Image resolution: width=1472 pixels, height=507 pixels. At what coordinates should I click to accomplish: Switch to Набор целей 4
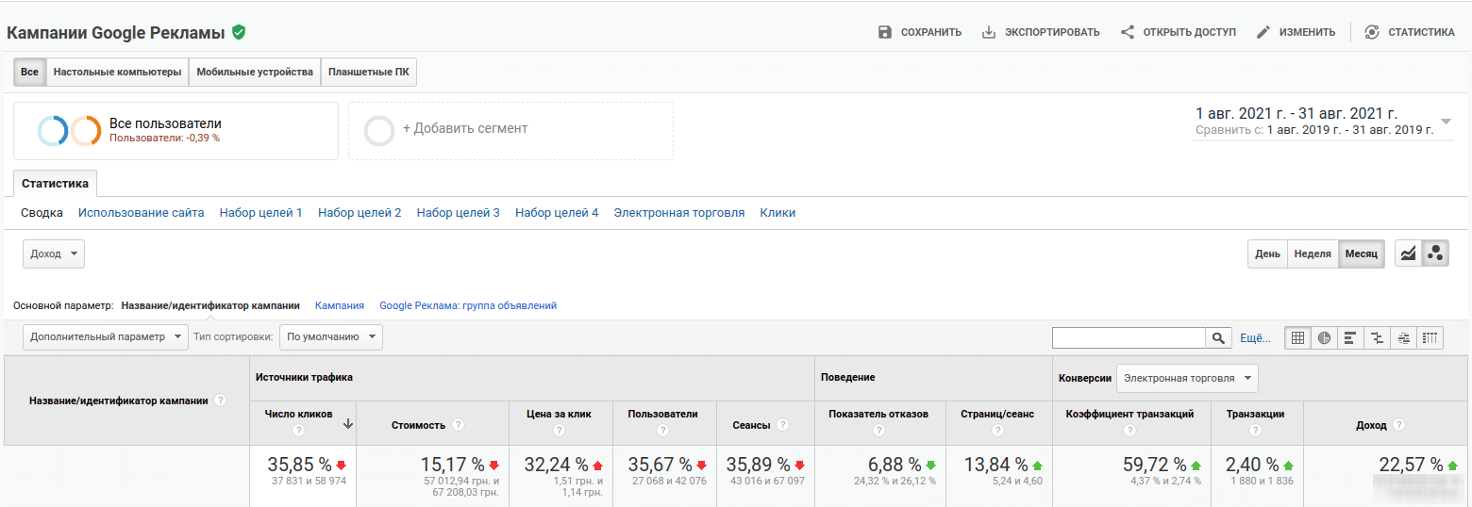click(557, 213)
